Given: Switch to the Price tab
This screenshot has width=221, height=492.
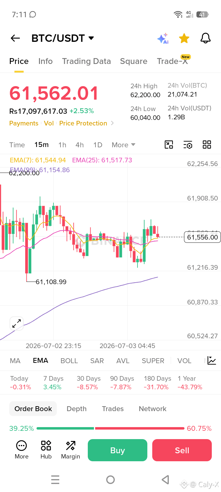Looking at the screenshot, I should click(19, 61).
